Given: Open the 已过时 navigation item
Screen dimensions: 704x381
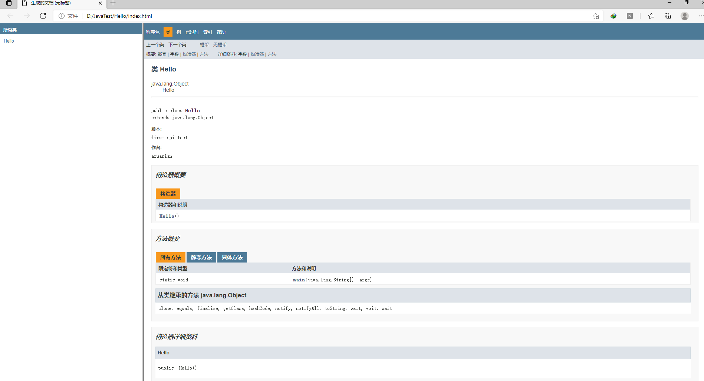Looking at the screenshot, I should [192, 32].
